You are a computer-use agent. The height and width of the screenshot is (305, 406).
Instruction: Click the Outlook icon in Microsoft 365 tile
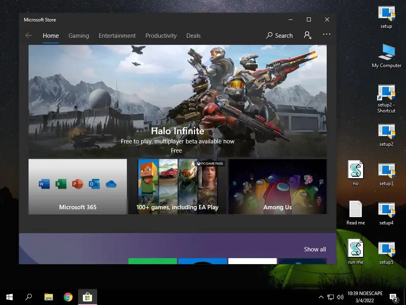point(94,184)
